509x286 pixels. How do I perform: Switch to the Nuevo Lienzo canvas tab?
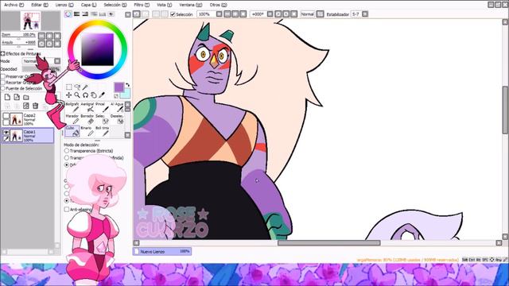(162, 251)
